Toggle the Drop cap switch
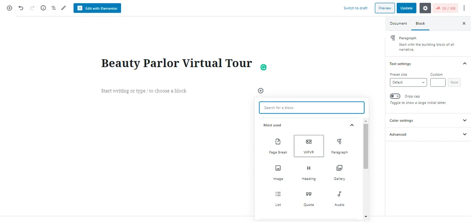471x222 pixels. pyautogui.click(x=395, y=96)
